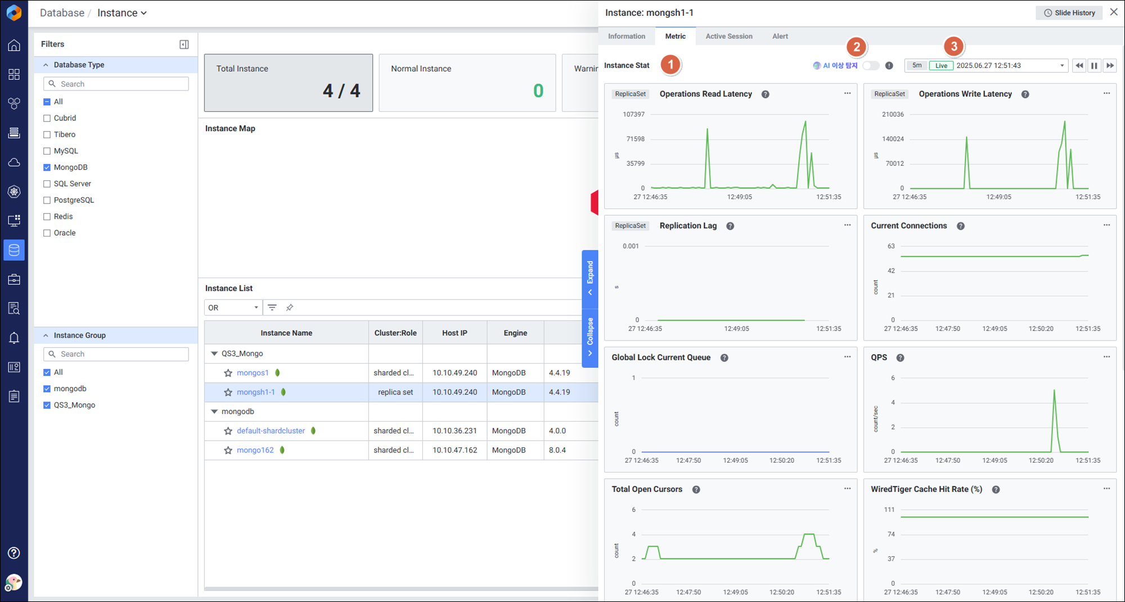Switch to the Active Session tab

tap(728, 37)
